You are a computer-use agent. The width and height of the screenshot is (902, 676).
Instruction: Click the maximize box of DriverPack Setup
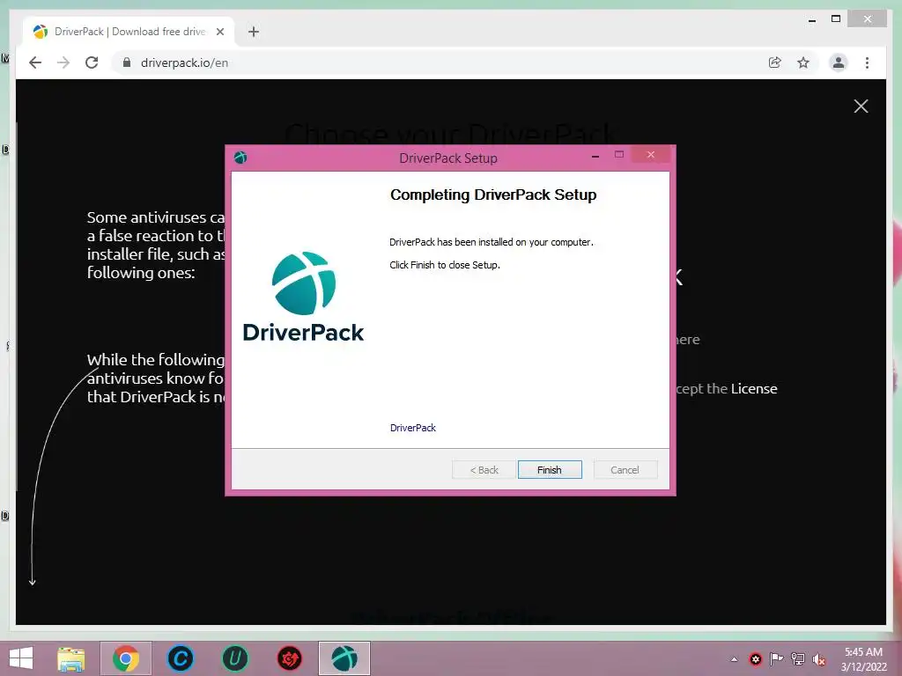(x=619, y=155)
